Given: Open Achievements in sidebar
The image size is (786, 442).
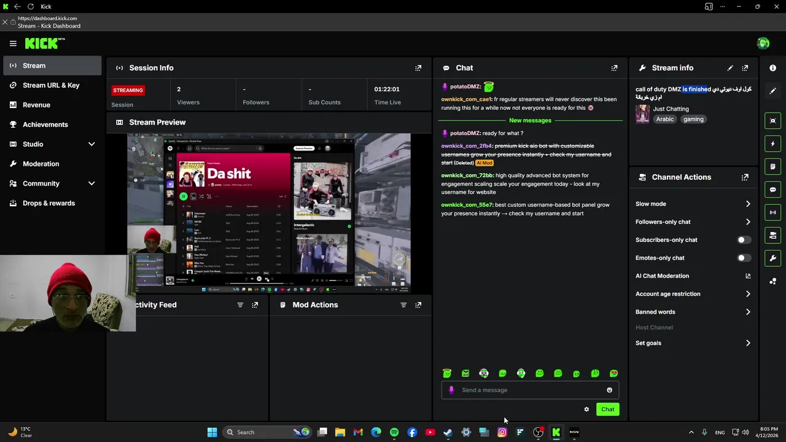Looking at the screenshot, I should 52,125.
